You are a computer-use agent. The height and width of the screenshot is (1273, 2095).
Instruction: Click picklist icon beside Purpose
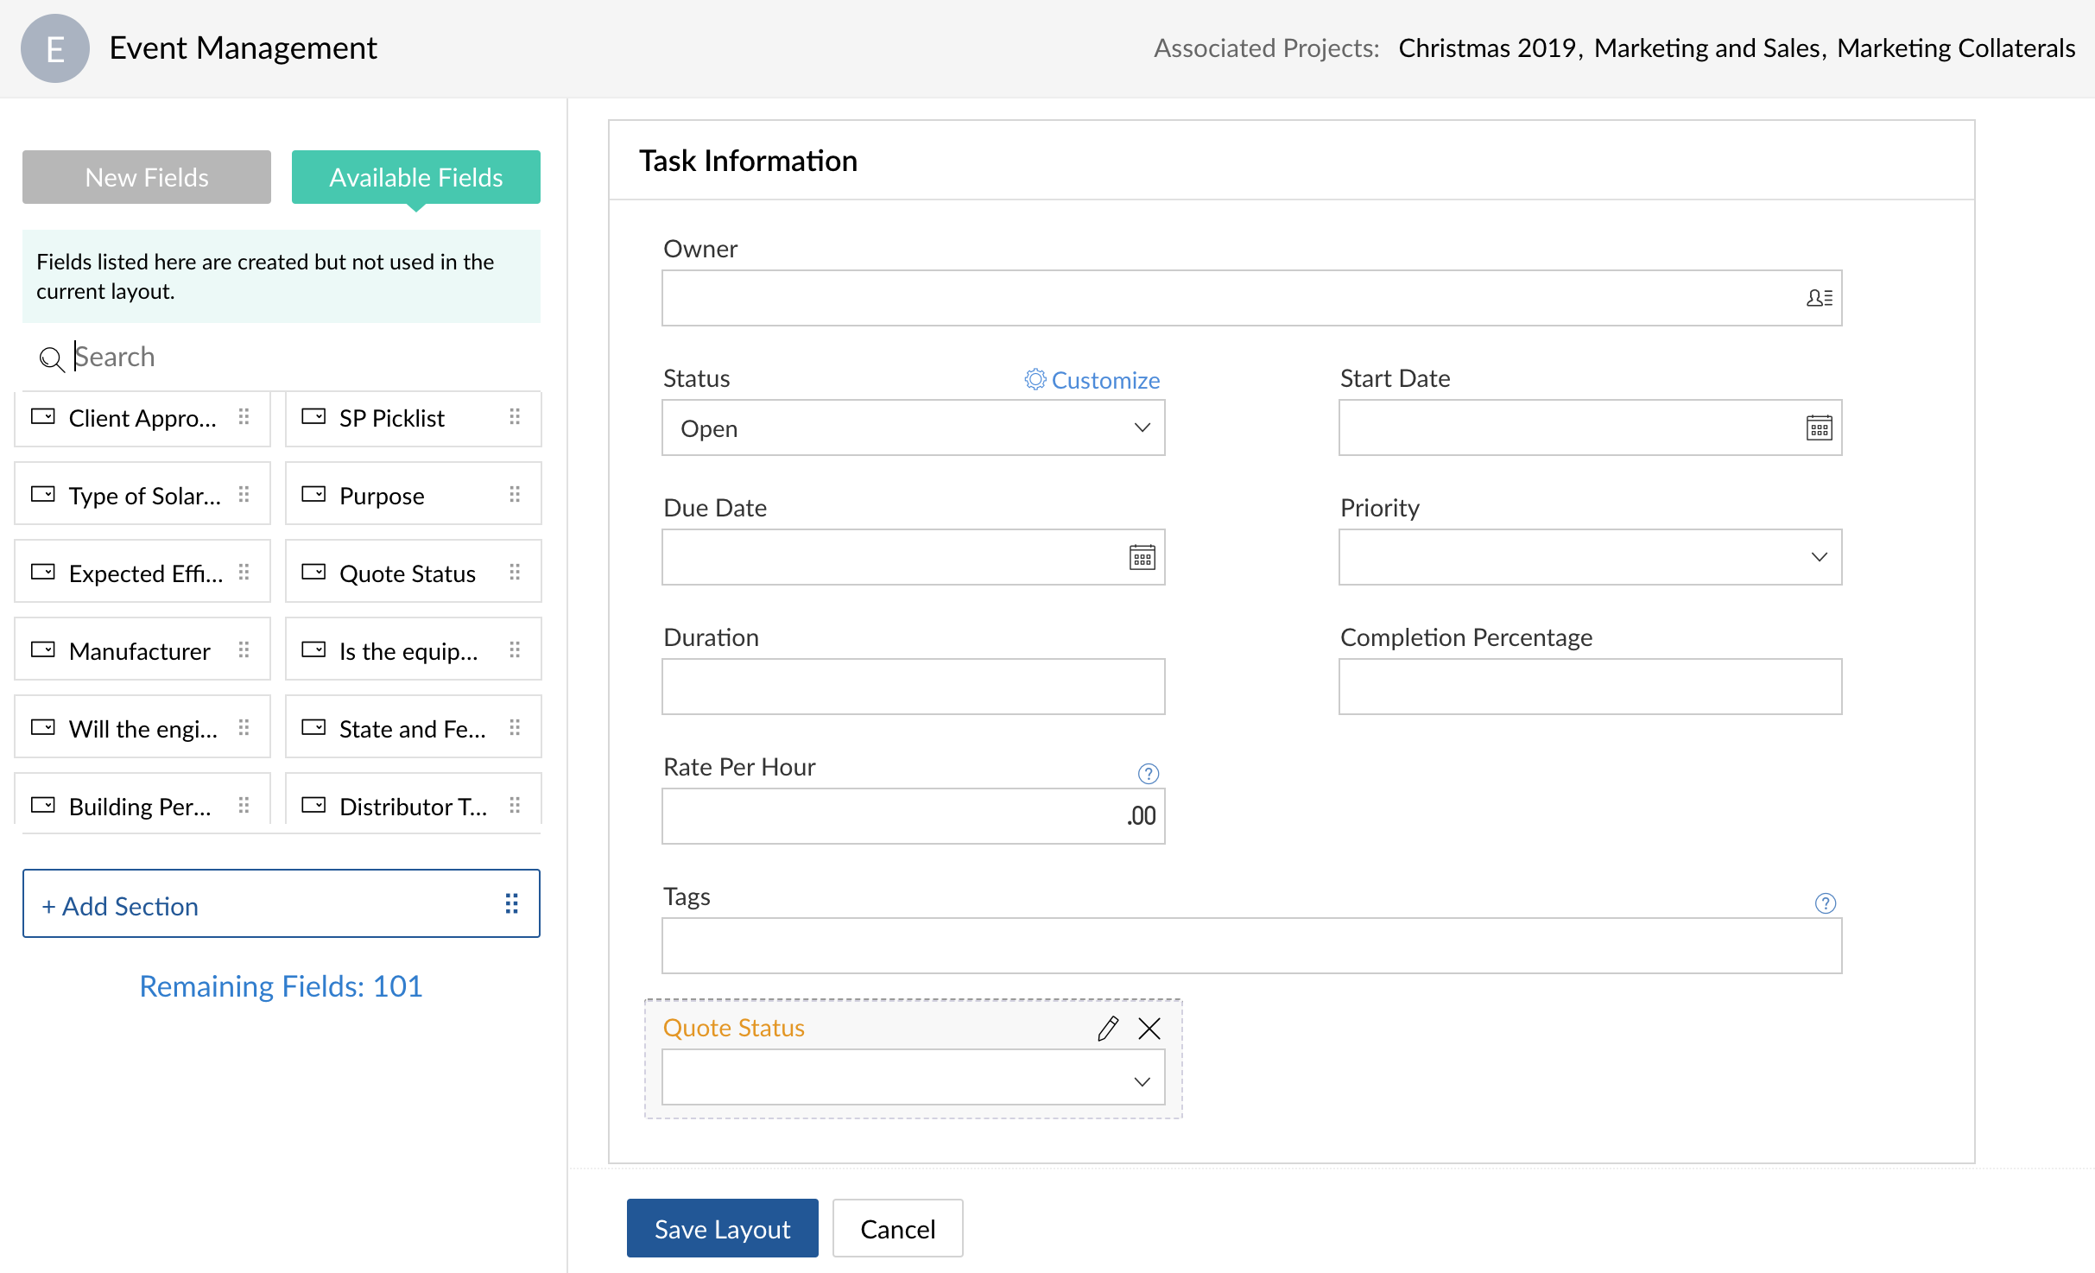[313, 494]
